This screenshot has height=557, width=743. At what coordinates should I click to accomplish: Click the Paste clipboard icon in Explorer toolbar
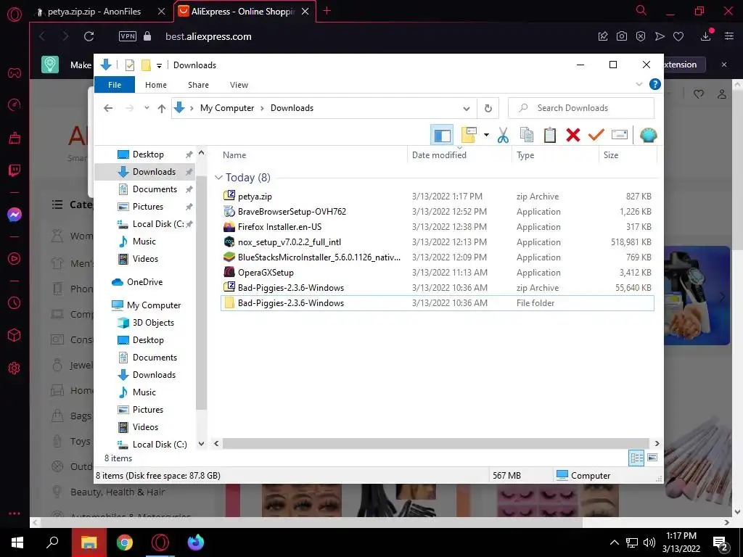pos(550,136)
